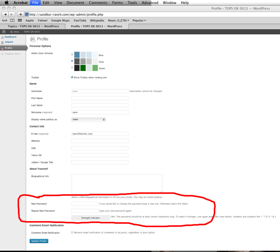Select the Blue admin color scheme

[72, 55]
